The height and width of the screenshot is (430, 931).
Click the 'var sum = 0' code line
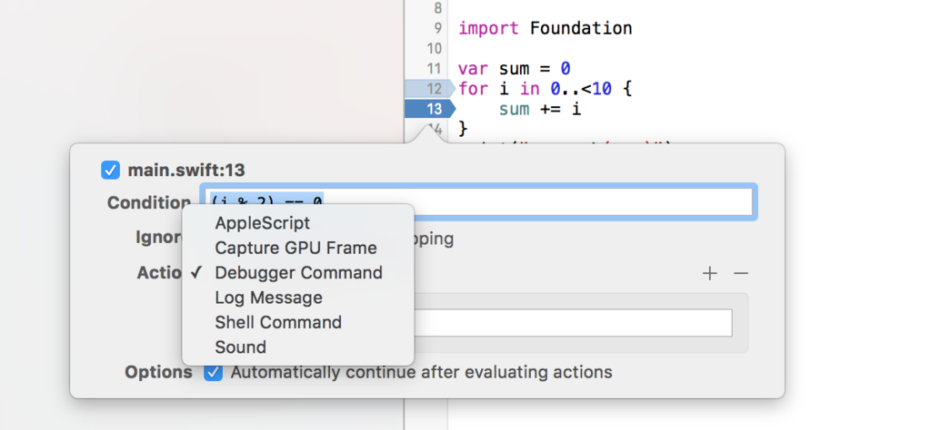(514, 69)
